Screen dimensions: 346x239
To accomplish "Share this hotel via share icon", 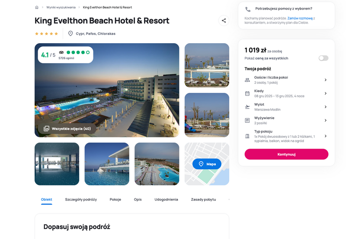I will coord(224,21).
